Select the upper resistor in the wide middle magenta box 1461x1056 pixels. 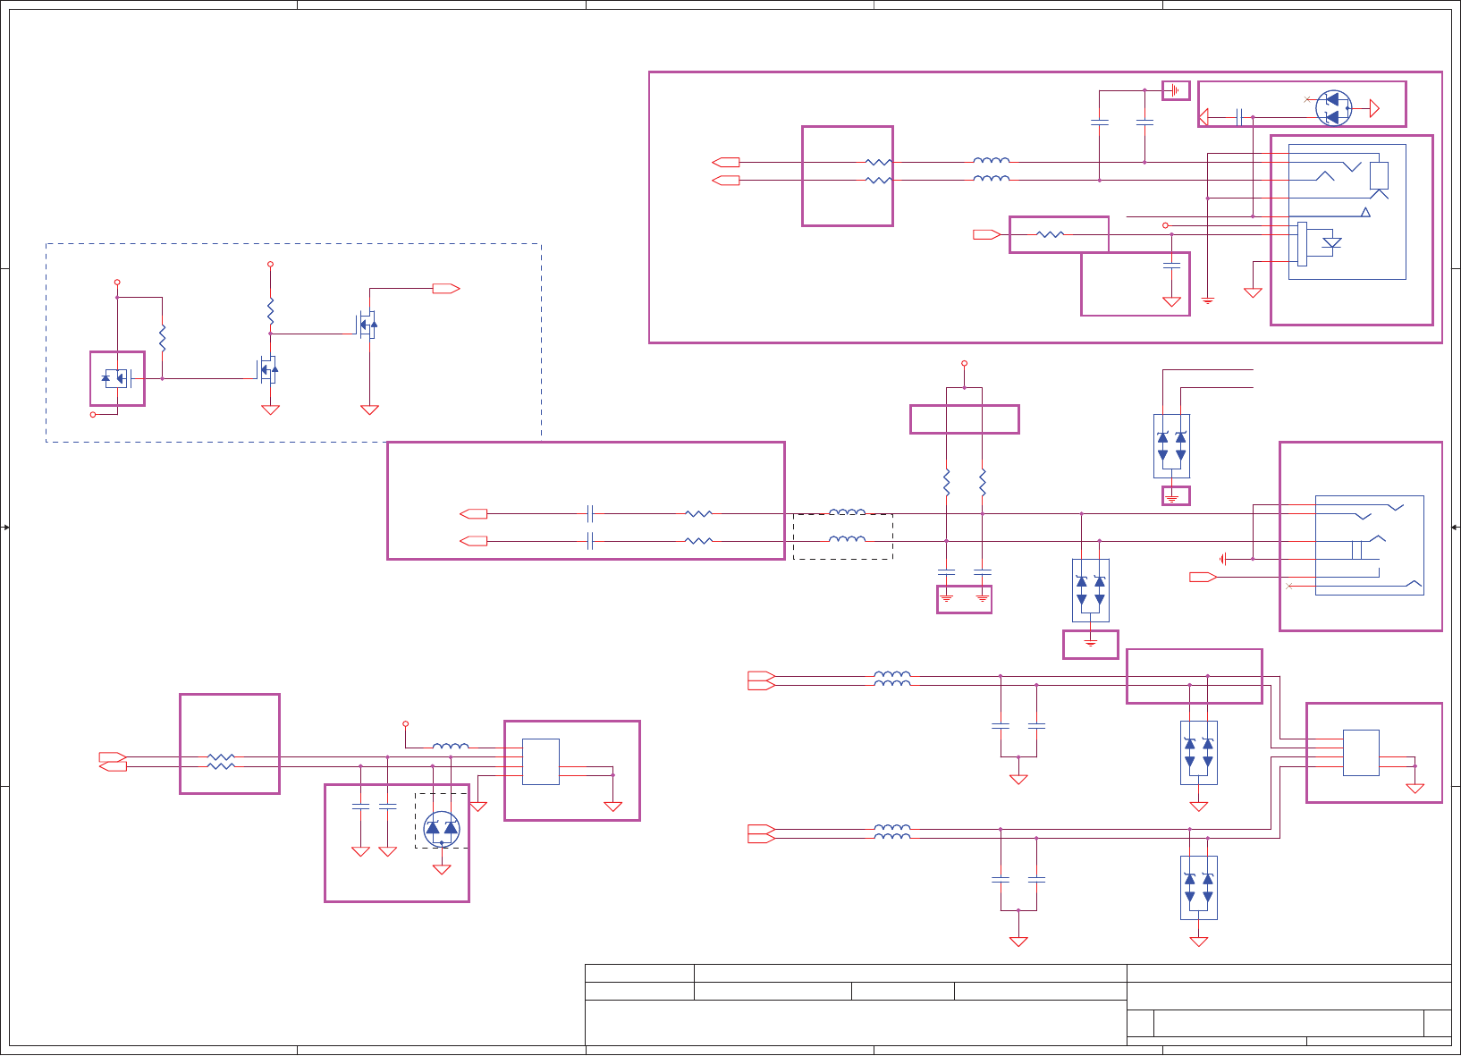pyautogui.click(x=698, y=514)
